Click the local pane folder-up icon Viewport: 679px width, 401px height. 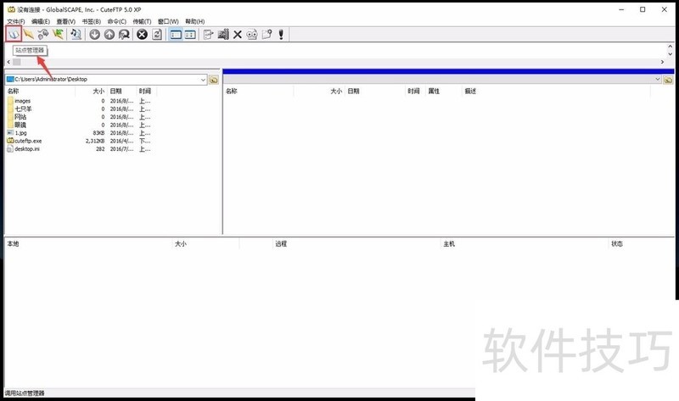[214, 80]
